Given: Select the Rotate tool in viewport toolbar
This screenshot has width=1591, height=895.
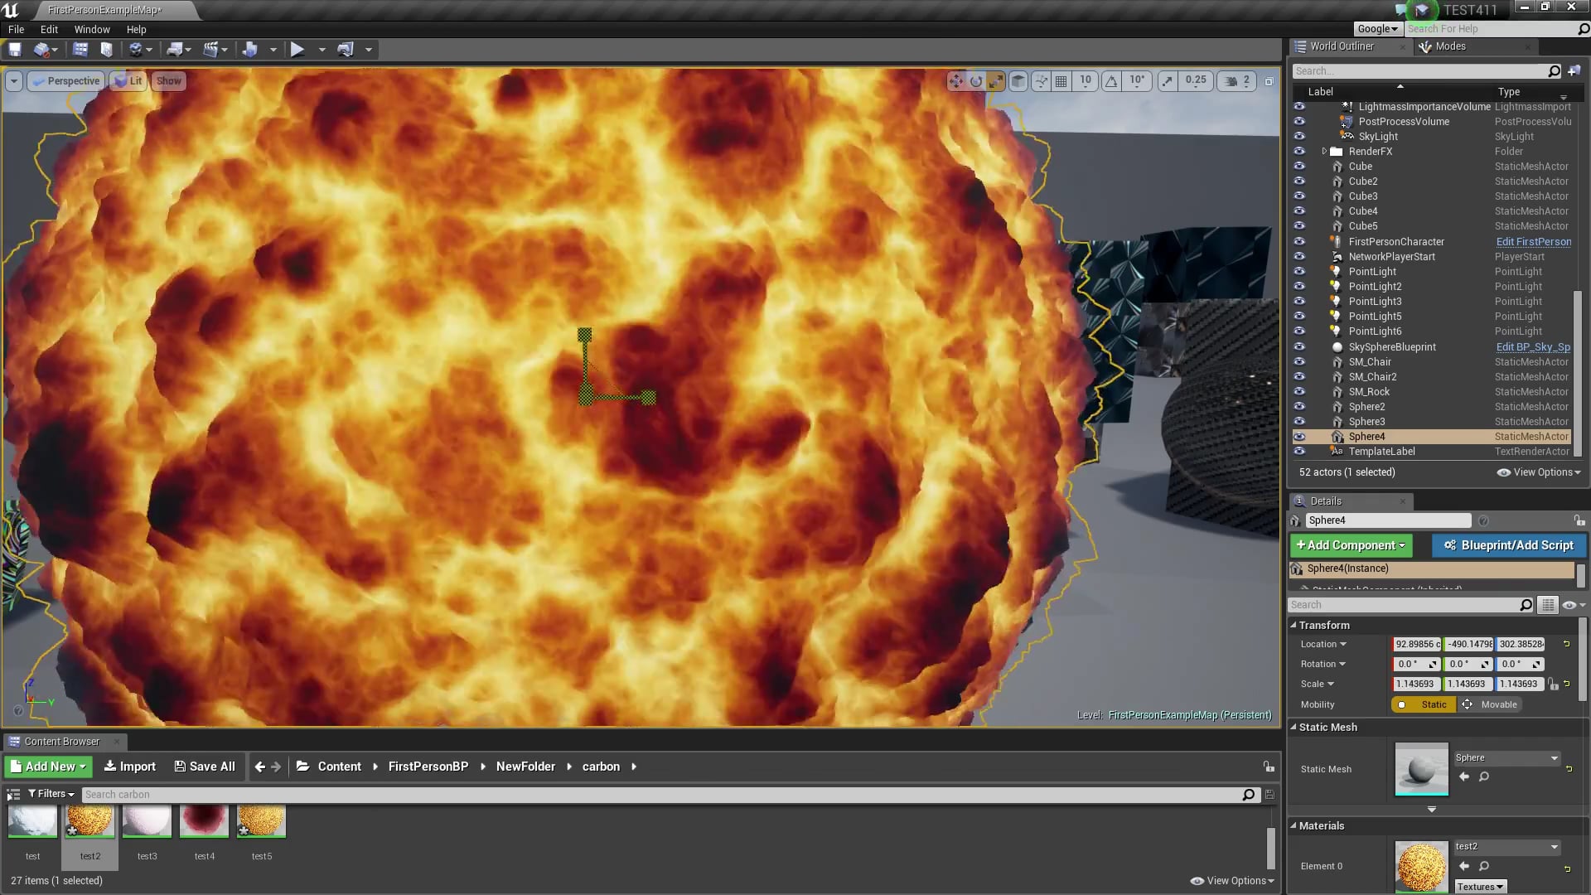Looking at the screenshot, I should (976, 81).
